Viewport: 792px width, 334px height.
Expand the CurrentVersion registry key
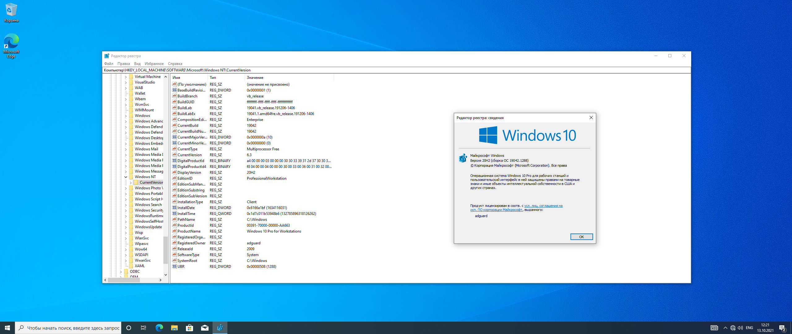(131, 182)
